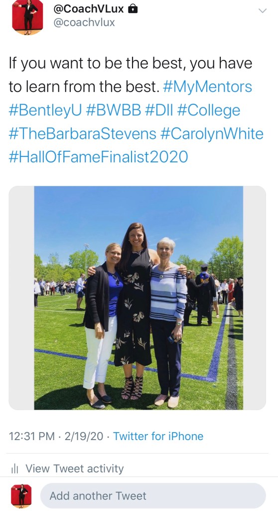
Task: Open the #MyMentors hashtag
Action: pos(207,87)
